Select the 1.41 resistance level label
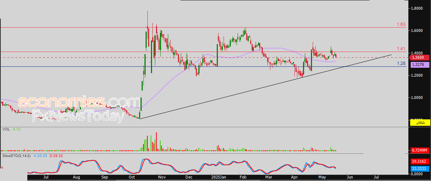The image size is (431, 181). tap(401, 49)
